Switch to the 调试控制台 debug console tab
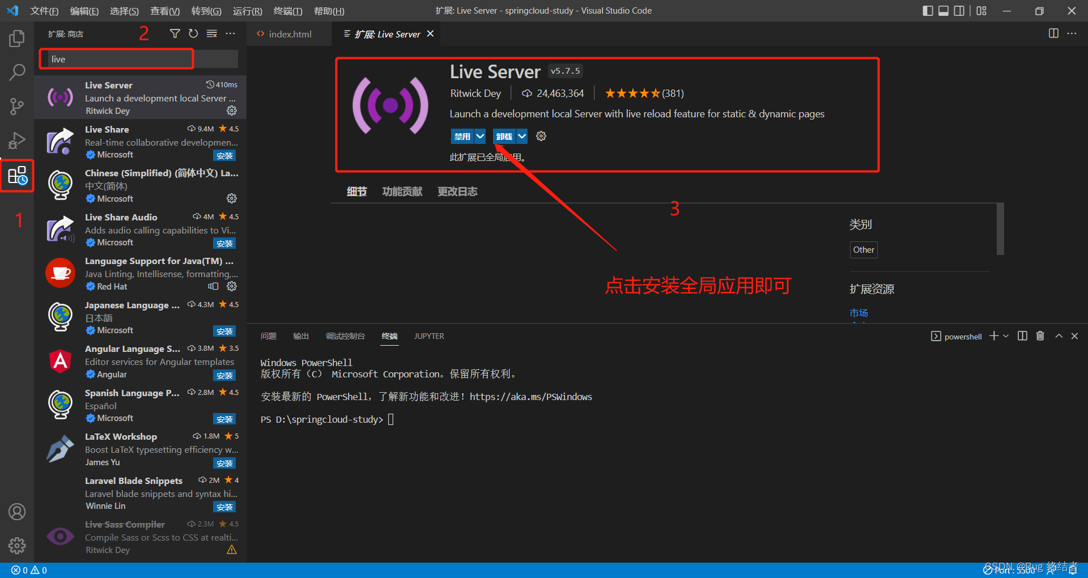Image resolution: width=1088 pixels, height=578 pixels. pos(345,336)
